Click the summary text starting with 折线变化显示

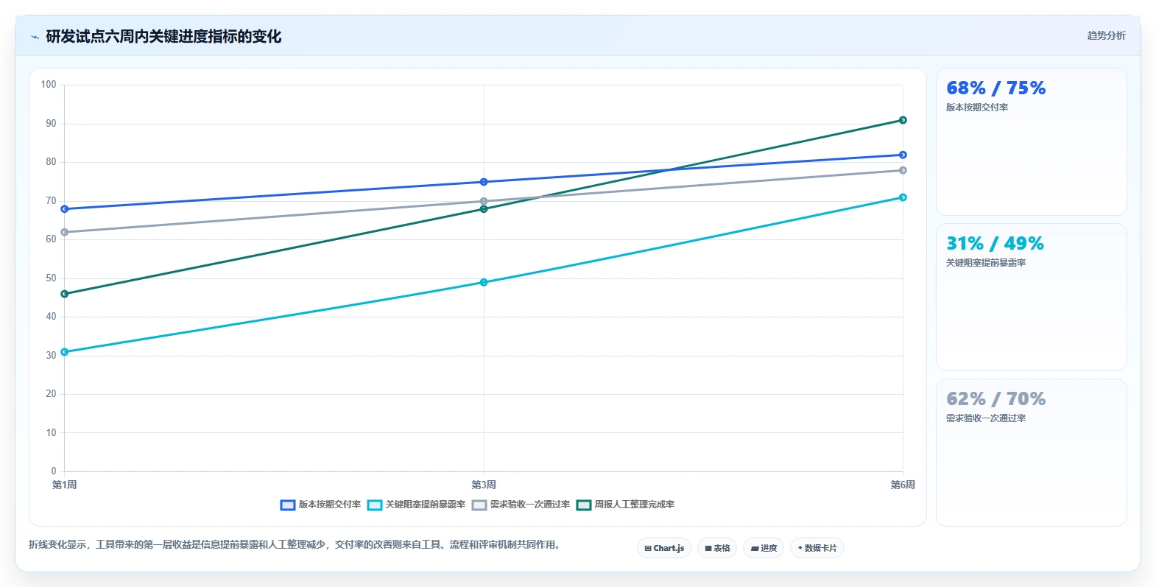tap(295, 545)
